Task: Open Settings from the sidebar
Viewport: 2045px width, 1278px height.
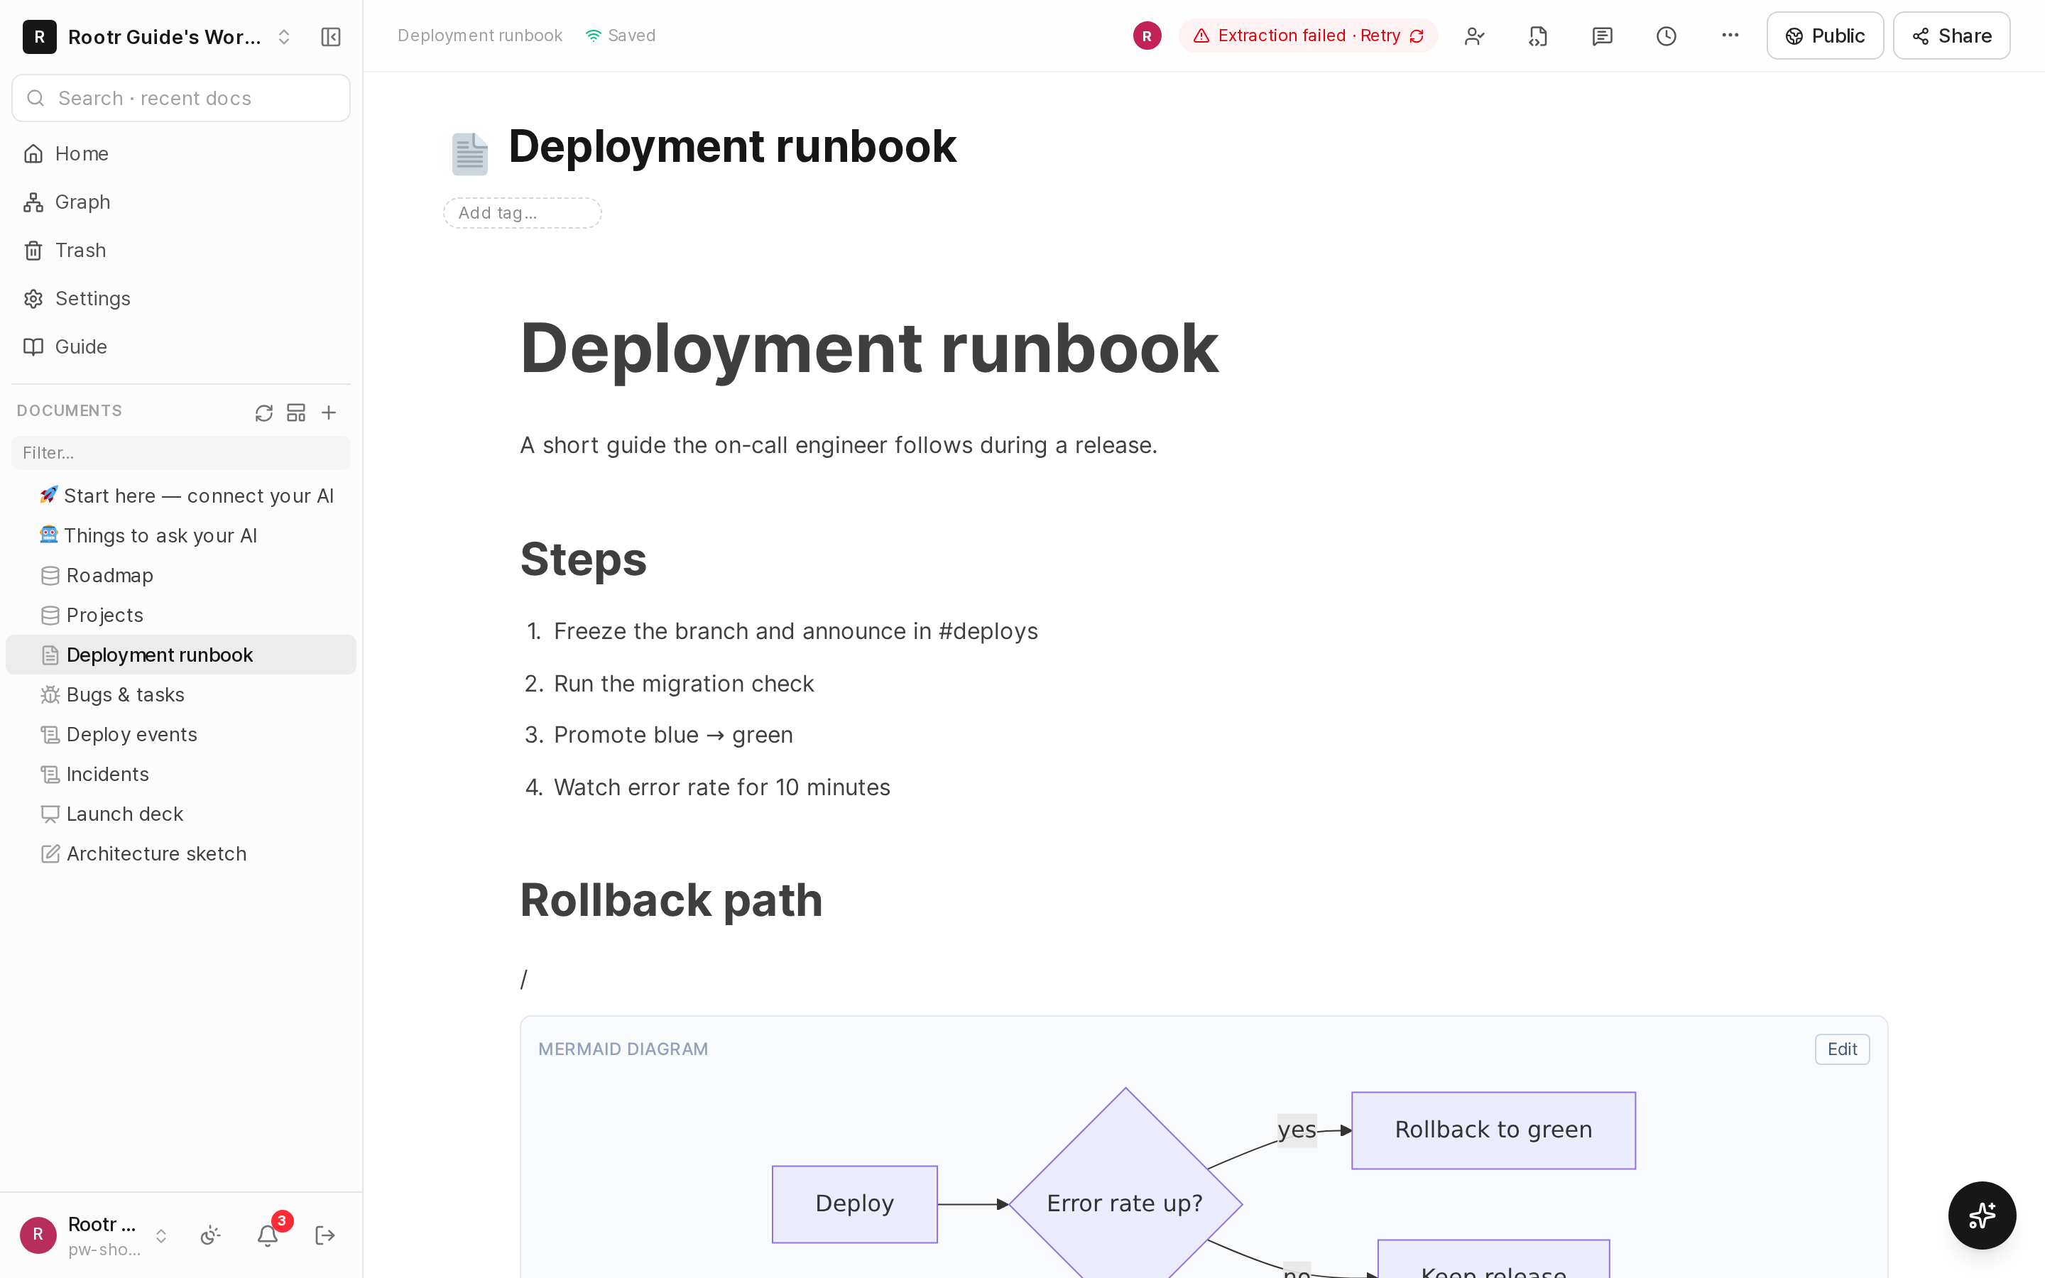Action: point(181,298)
